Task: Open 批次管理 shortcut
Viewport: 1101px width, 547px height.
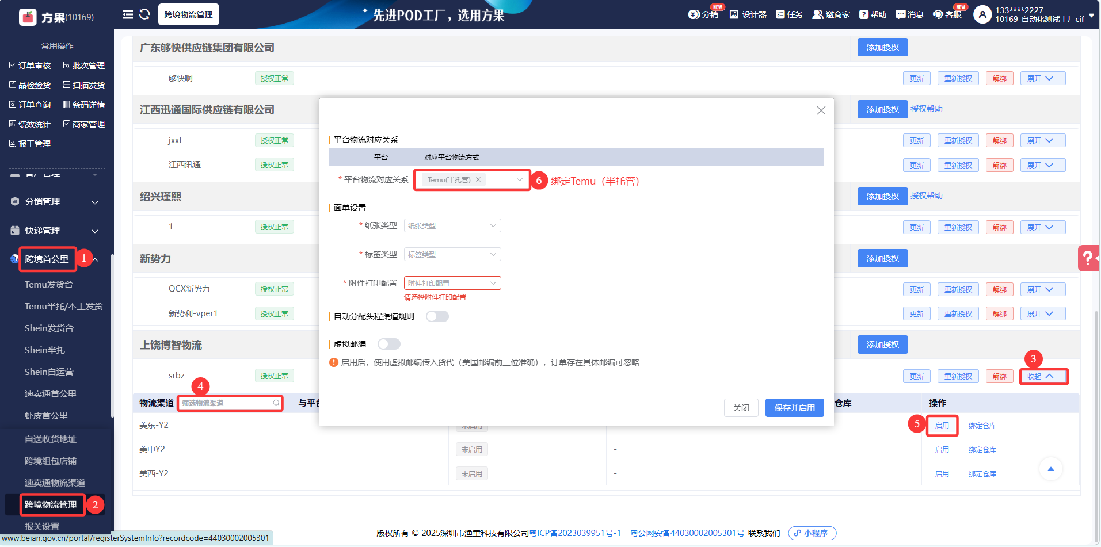Action: click(x=84, y=66)
